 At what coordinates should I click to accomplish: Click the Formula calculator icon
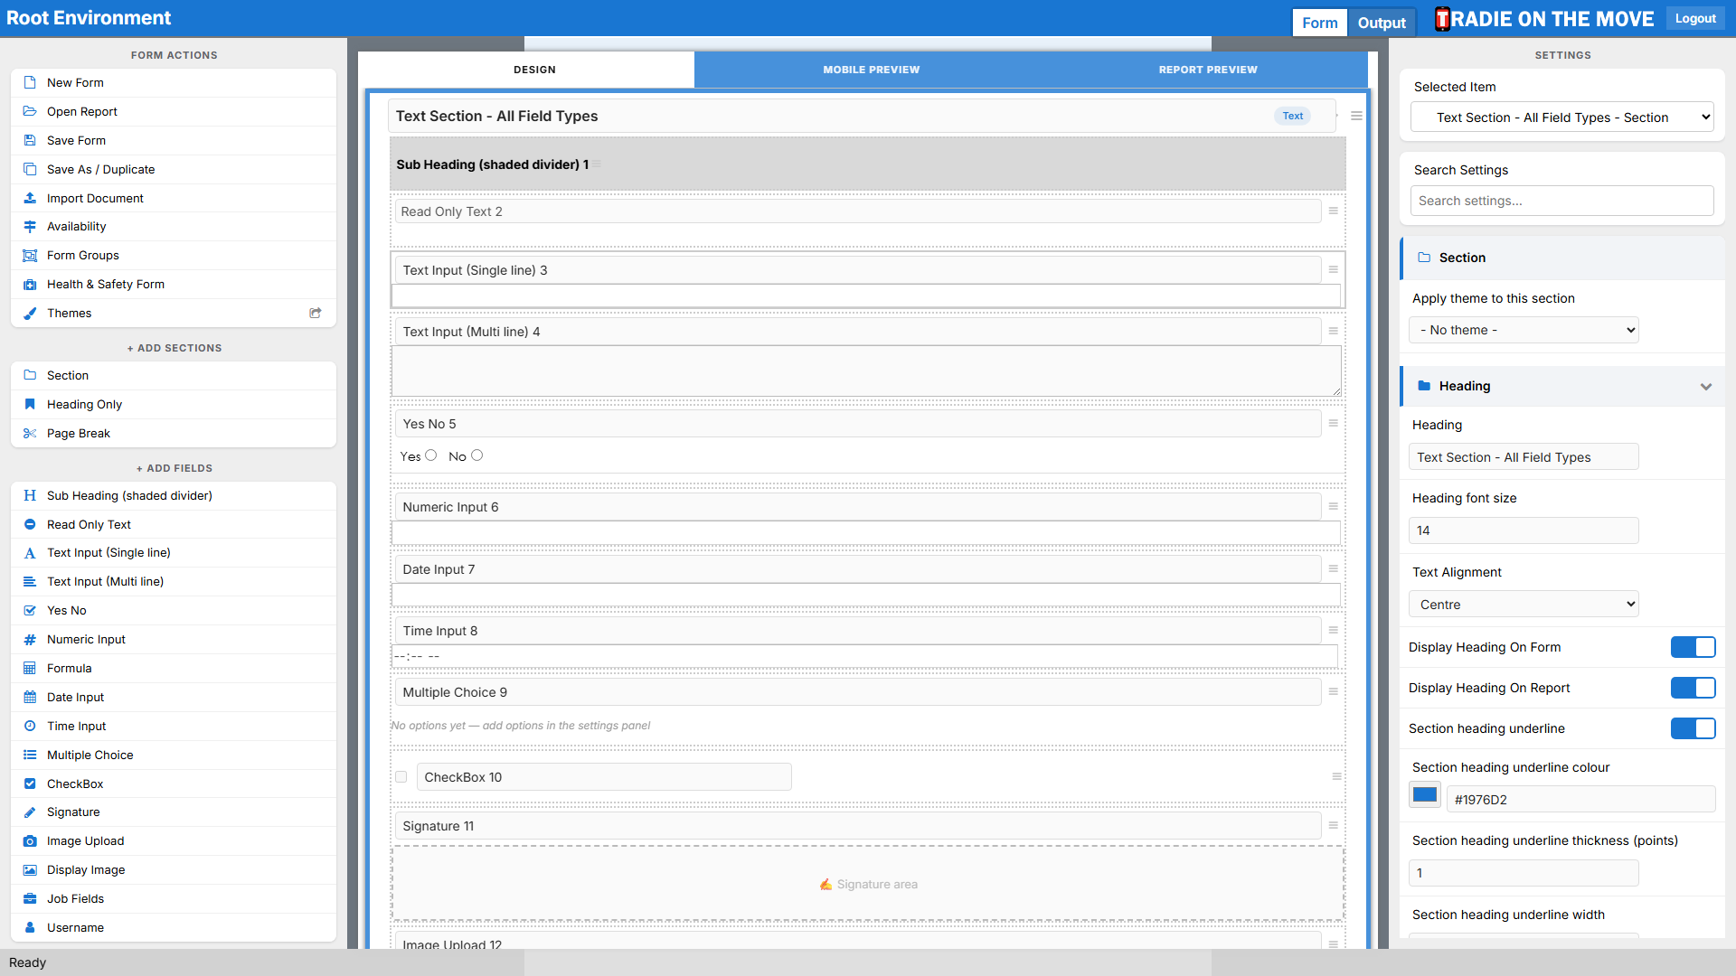coord(30,668)
